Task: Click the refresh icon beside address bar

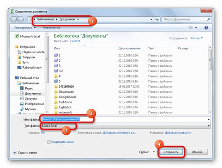Action: pyautogui.click(x=157, y=19)
